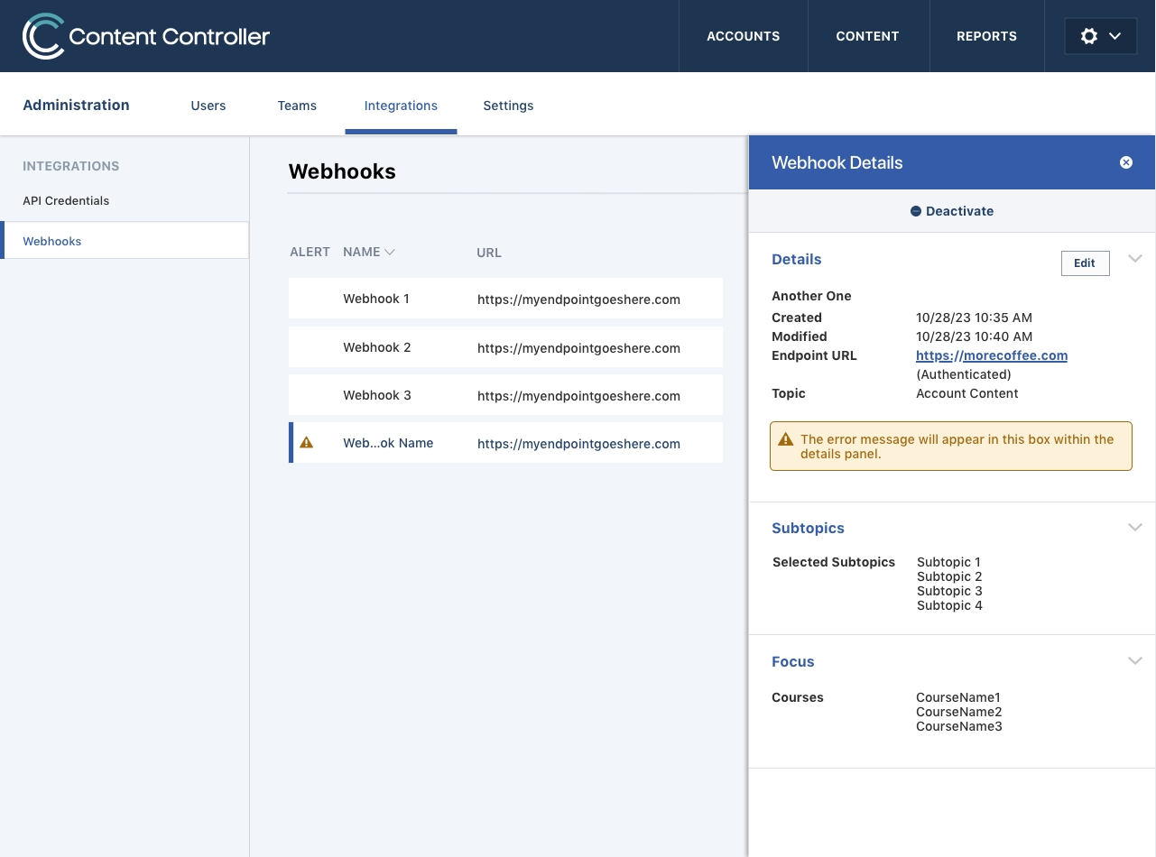Click the Content Controller title text
The height and width of the screenshot is (857, 1156).
[x=170, y=37]
